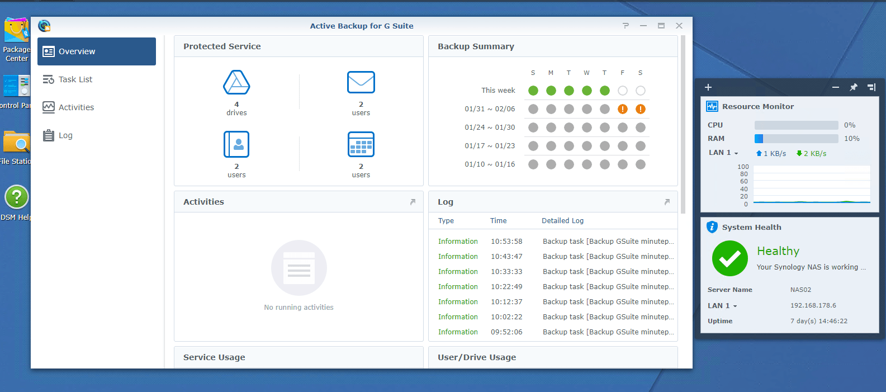
Task: Click the Log clipboard sidebar icon
Action: [x=49, y=135]
